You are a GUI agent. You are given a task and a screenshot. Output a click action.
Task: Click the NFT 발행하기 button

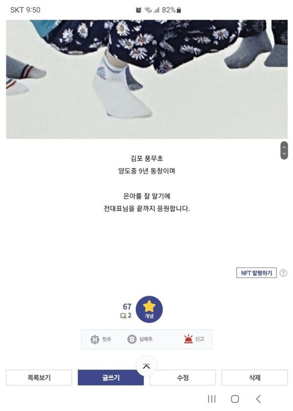point(256,273)
